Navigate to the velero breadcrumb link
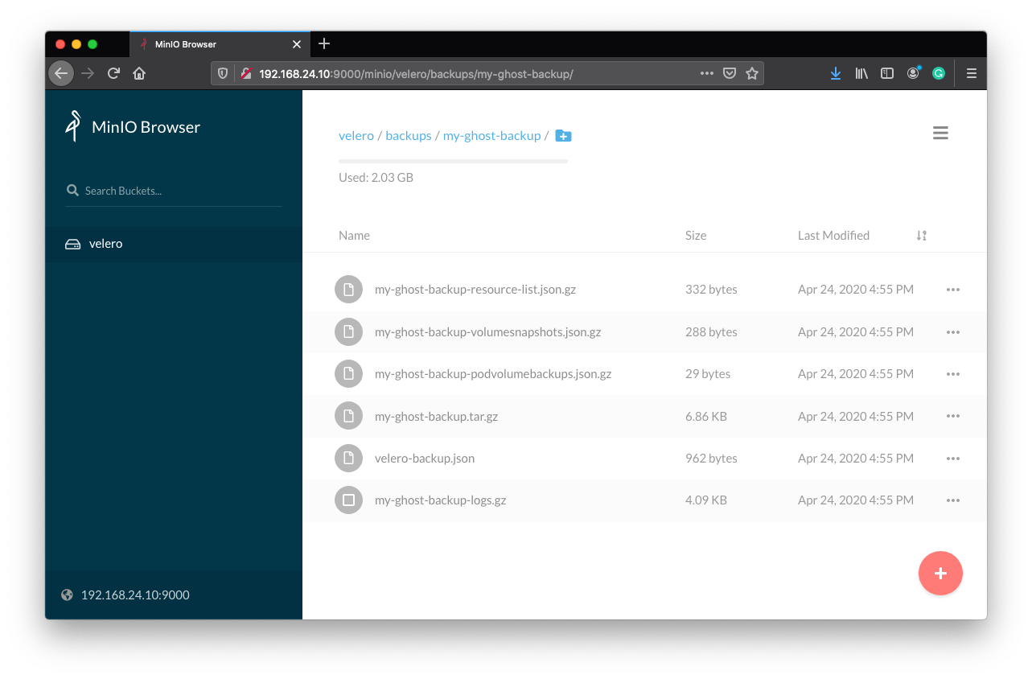The width and height of the screenshot is (1032, 679). coord(356,135)
